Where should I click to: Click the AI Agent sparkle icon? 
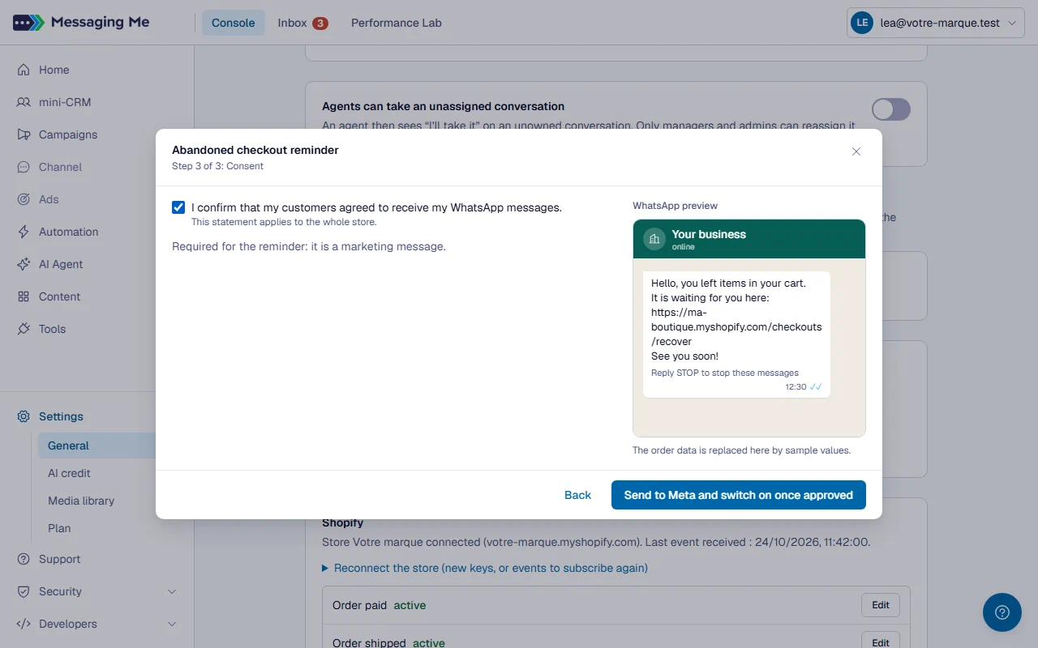click(x=24, y=264)
